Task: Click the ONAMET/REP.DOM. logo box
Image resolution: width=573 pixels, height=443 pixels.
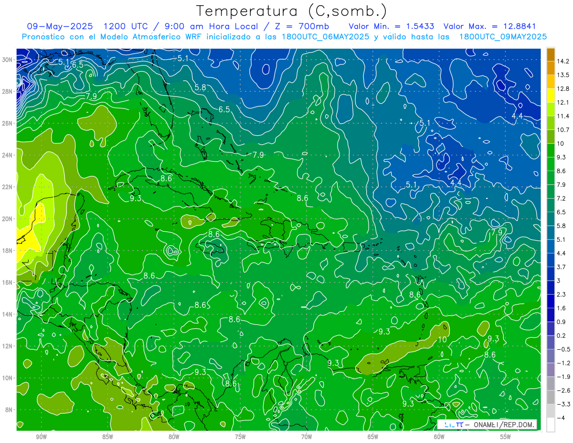Action: coord(487,424)
